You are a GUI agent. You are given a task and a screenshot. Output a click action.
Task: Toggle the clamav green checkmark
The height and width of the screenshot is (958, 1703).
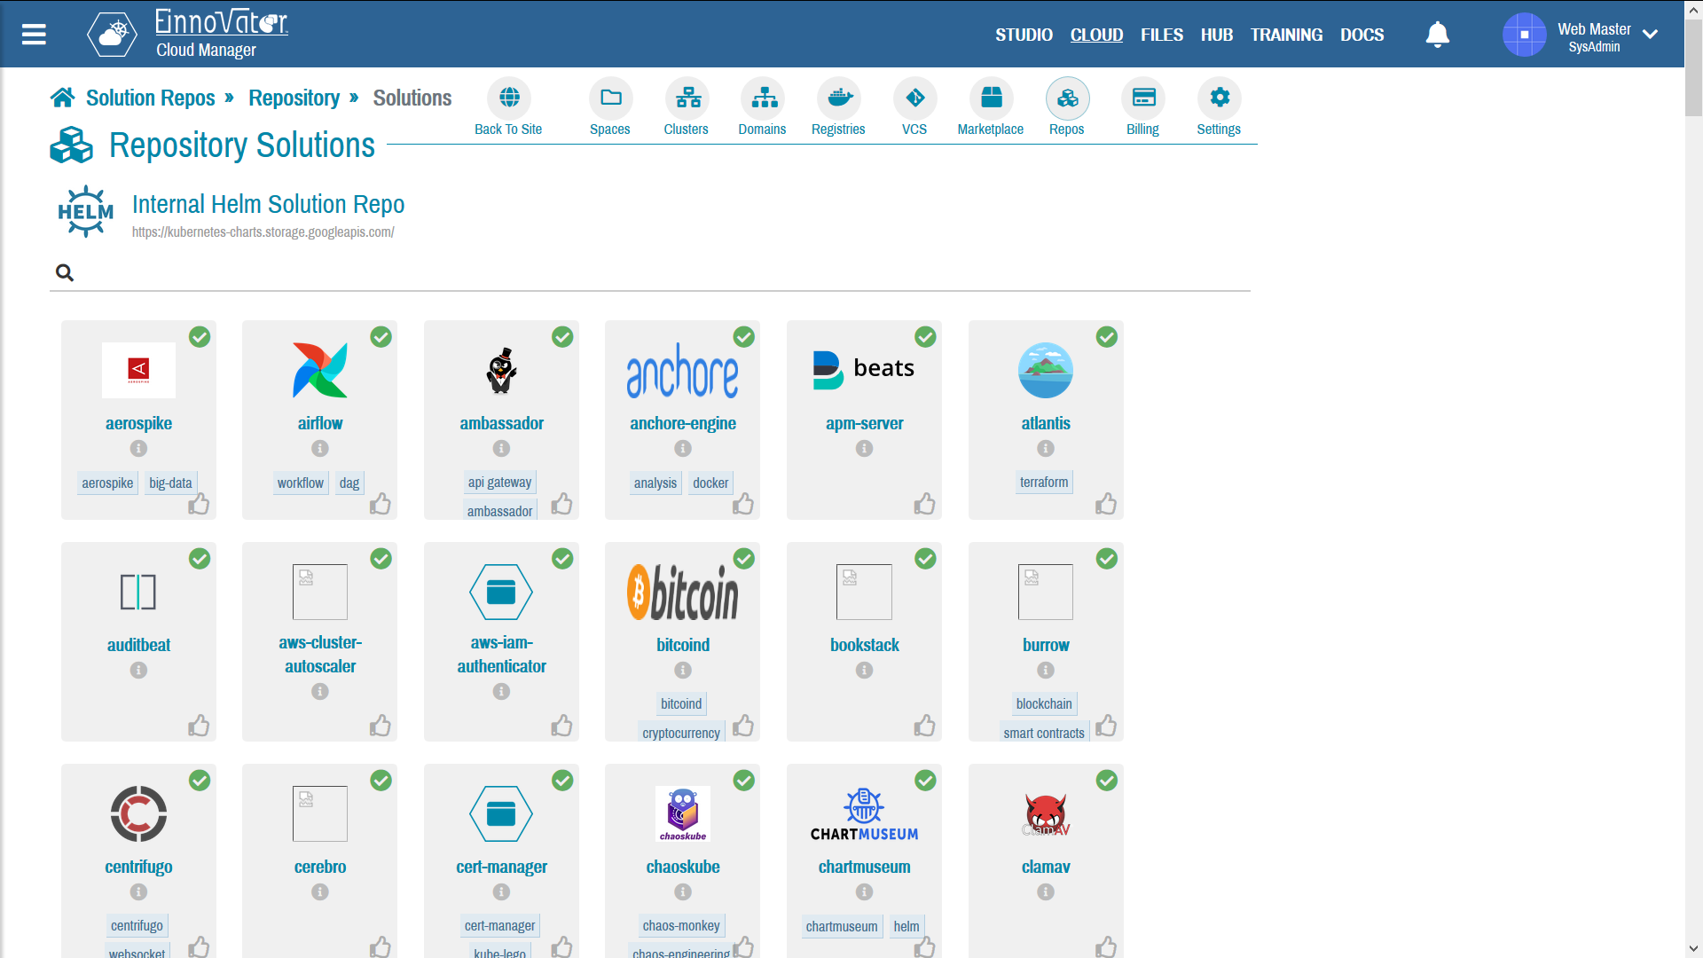pos(1107,781)
